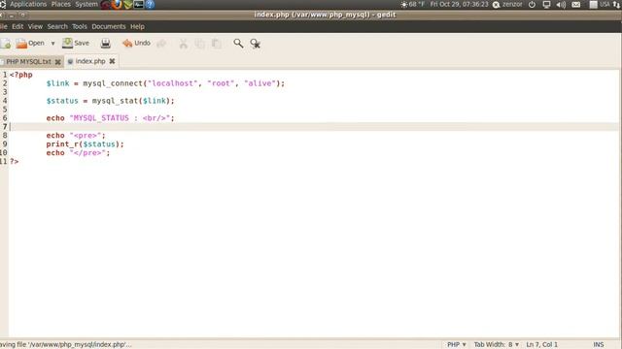Click the Cut scissors icon

183,44
